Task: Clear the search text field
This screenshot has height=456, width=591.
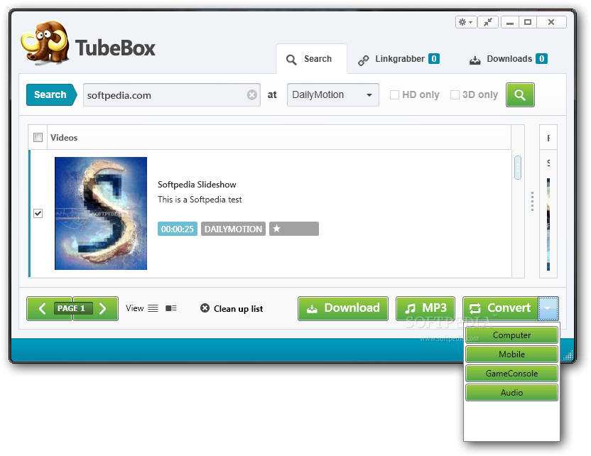Action: (x=251, y=95)
